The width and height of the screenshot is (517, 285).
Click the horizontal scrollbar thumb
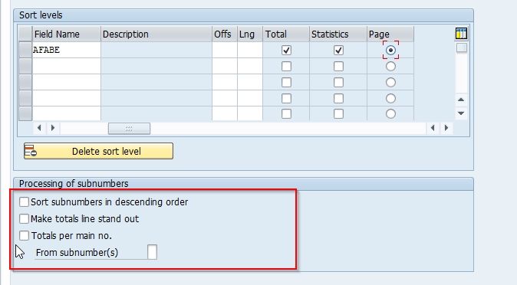click(129, 129)
